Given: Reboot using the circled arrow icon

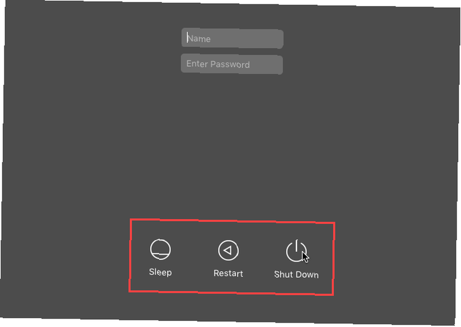Looking at the screenshot, I should tap(228, 251).
